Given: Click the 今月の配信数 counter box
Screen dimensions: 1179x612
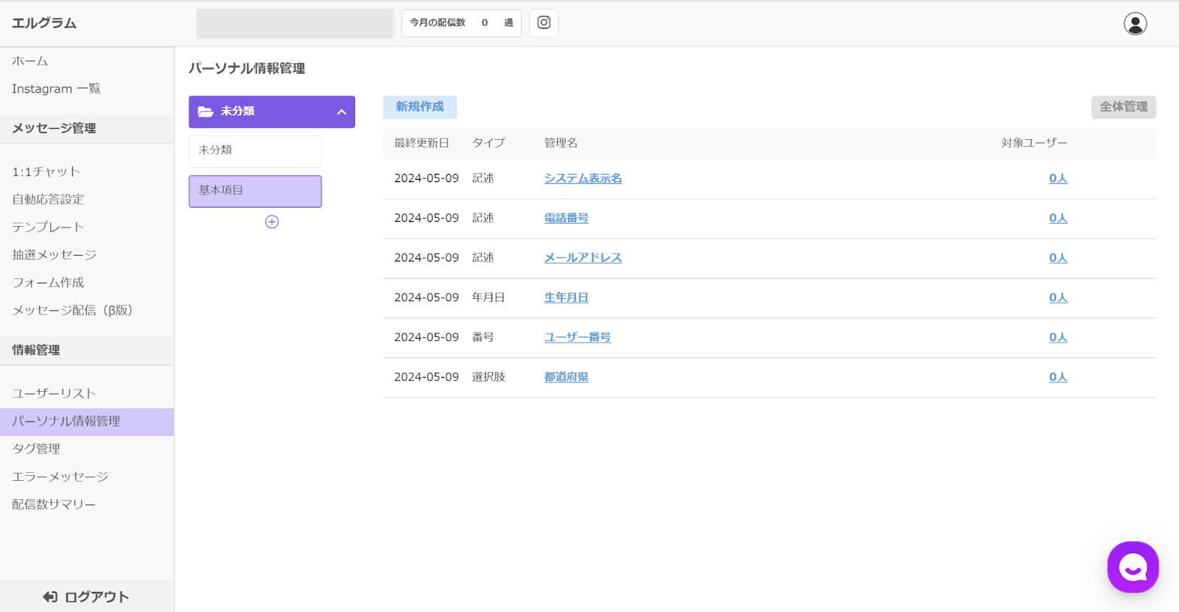Looking at the screenshot, I should [461, 23].
